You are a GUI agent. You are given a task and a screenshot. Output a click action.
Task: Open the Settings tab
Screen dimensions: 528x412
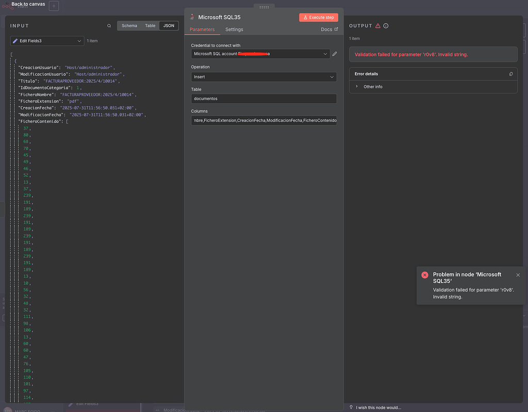point(234,29)
